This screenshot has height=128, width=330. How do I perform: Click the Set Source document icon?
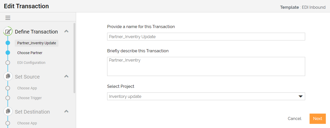coord(8,76)
